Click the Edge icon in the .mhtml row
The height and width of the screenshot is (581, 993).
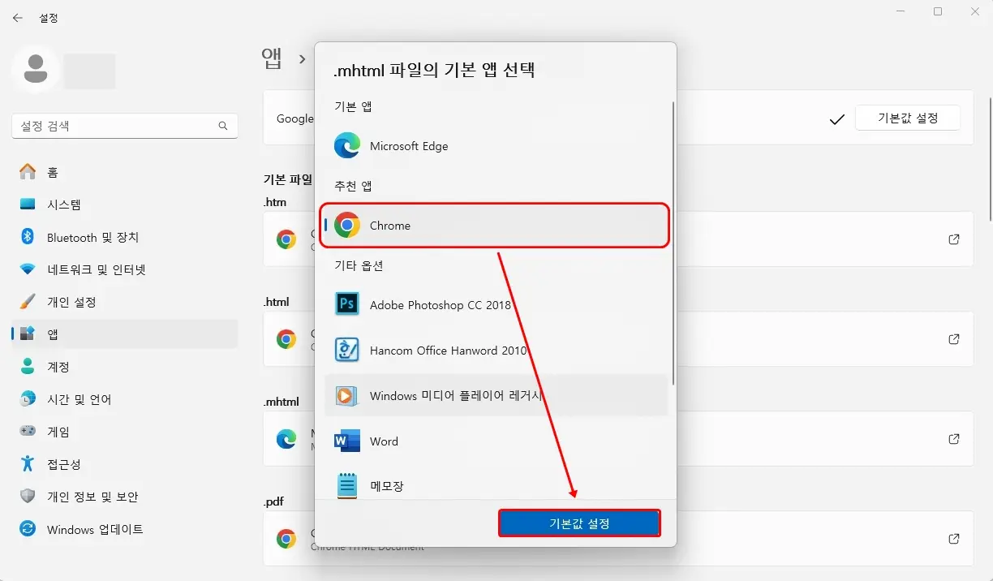pyautogui.click(x=286, y=439)
